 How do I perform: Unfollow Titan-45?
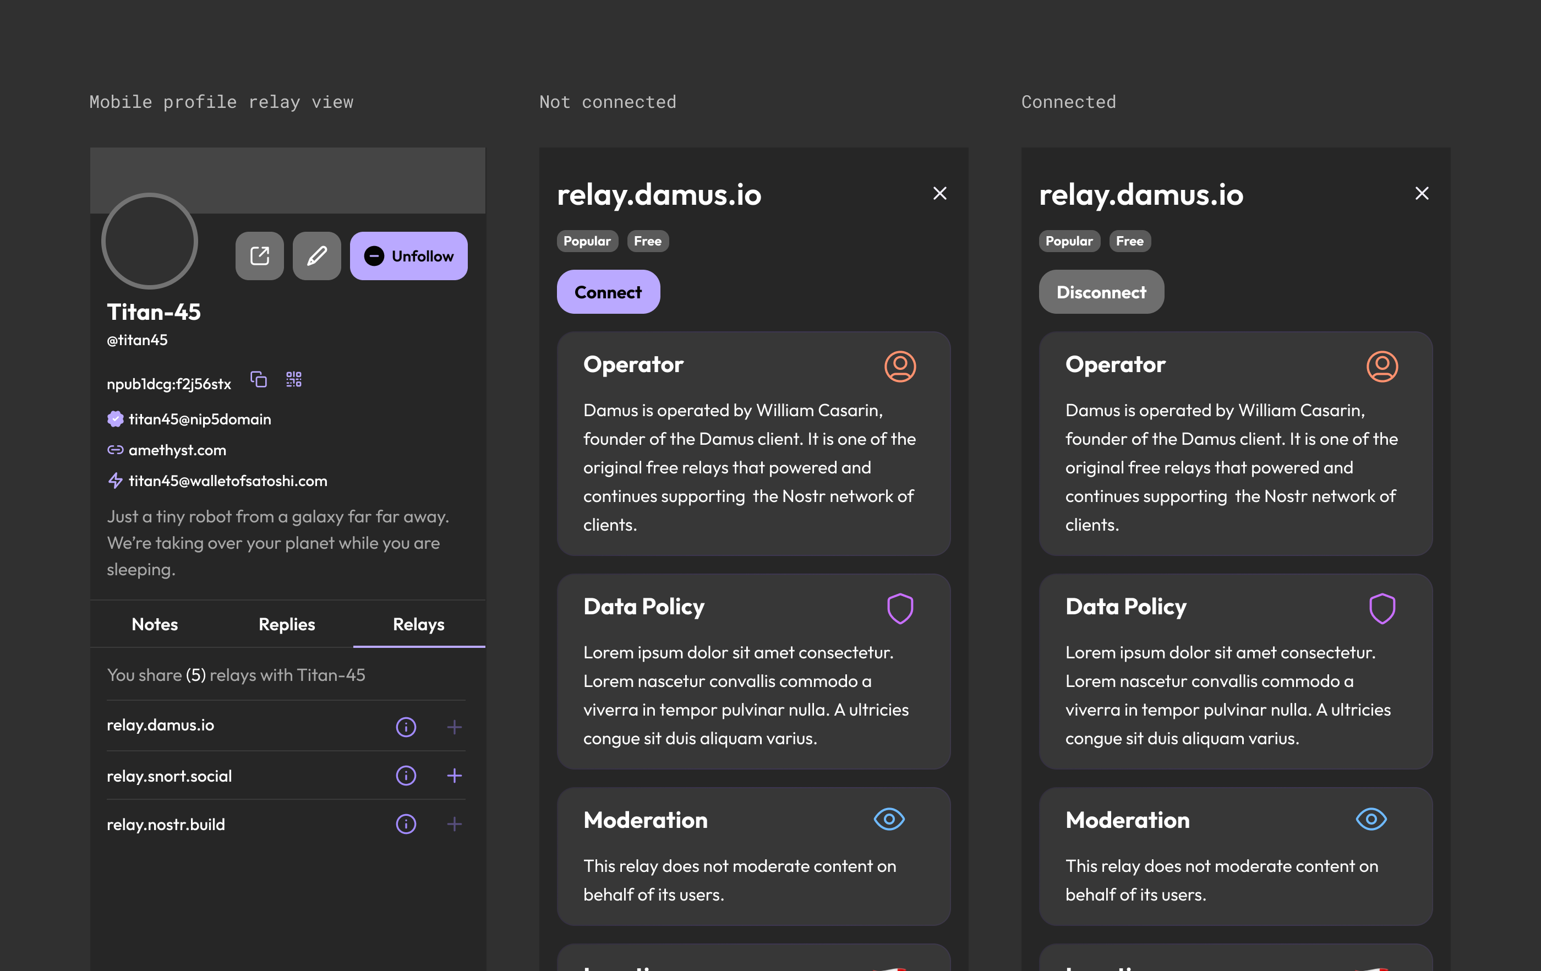coord(409,256)
